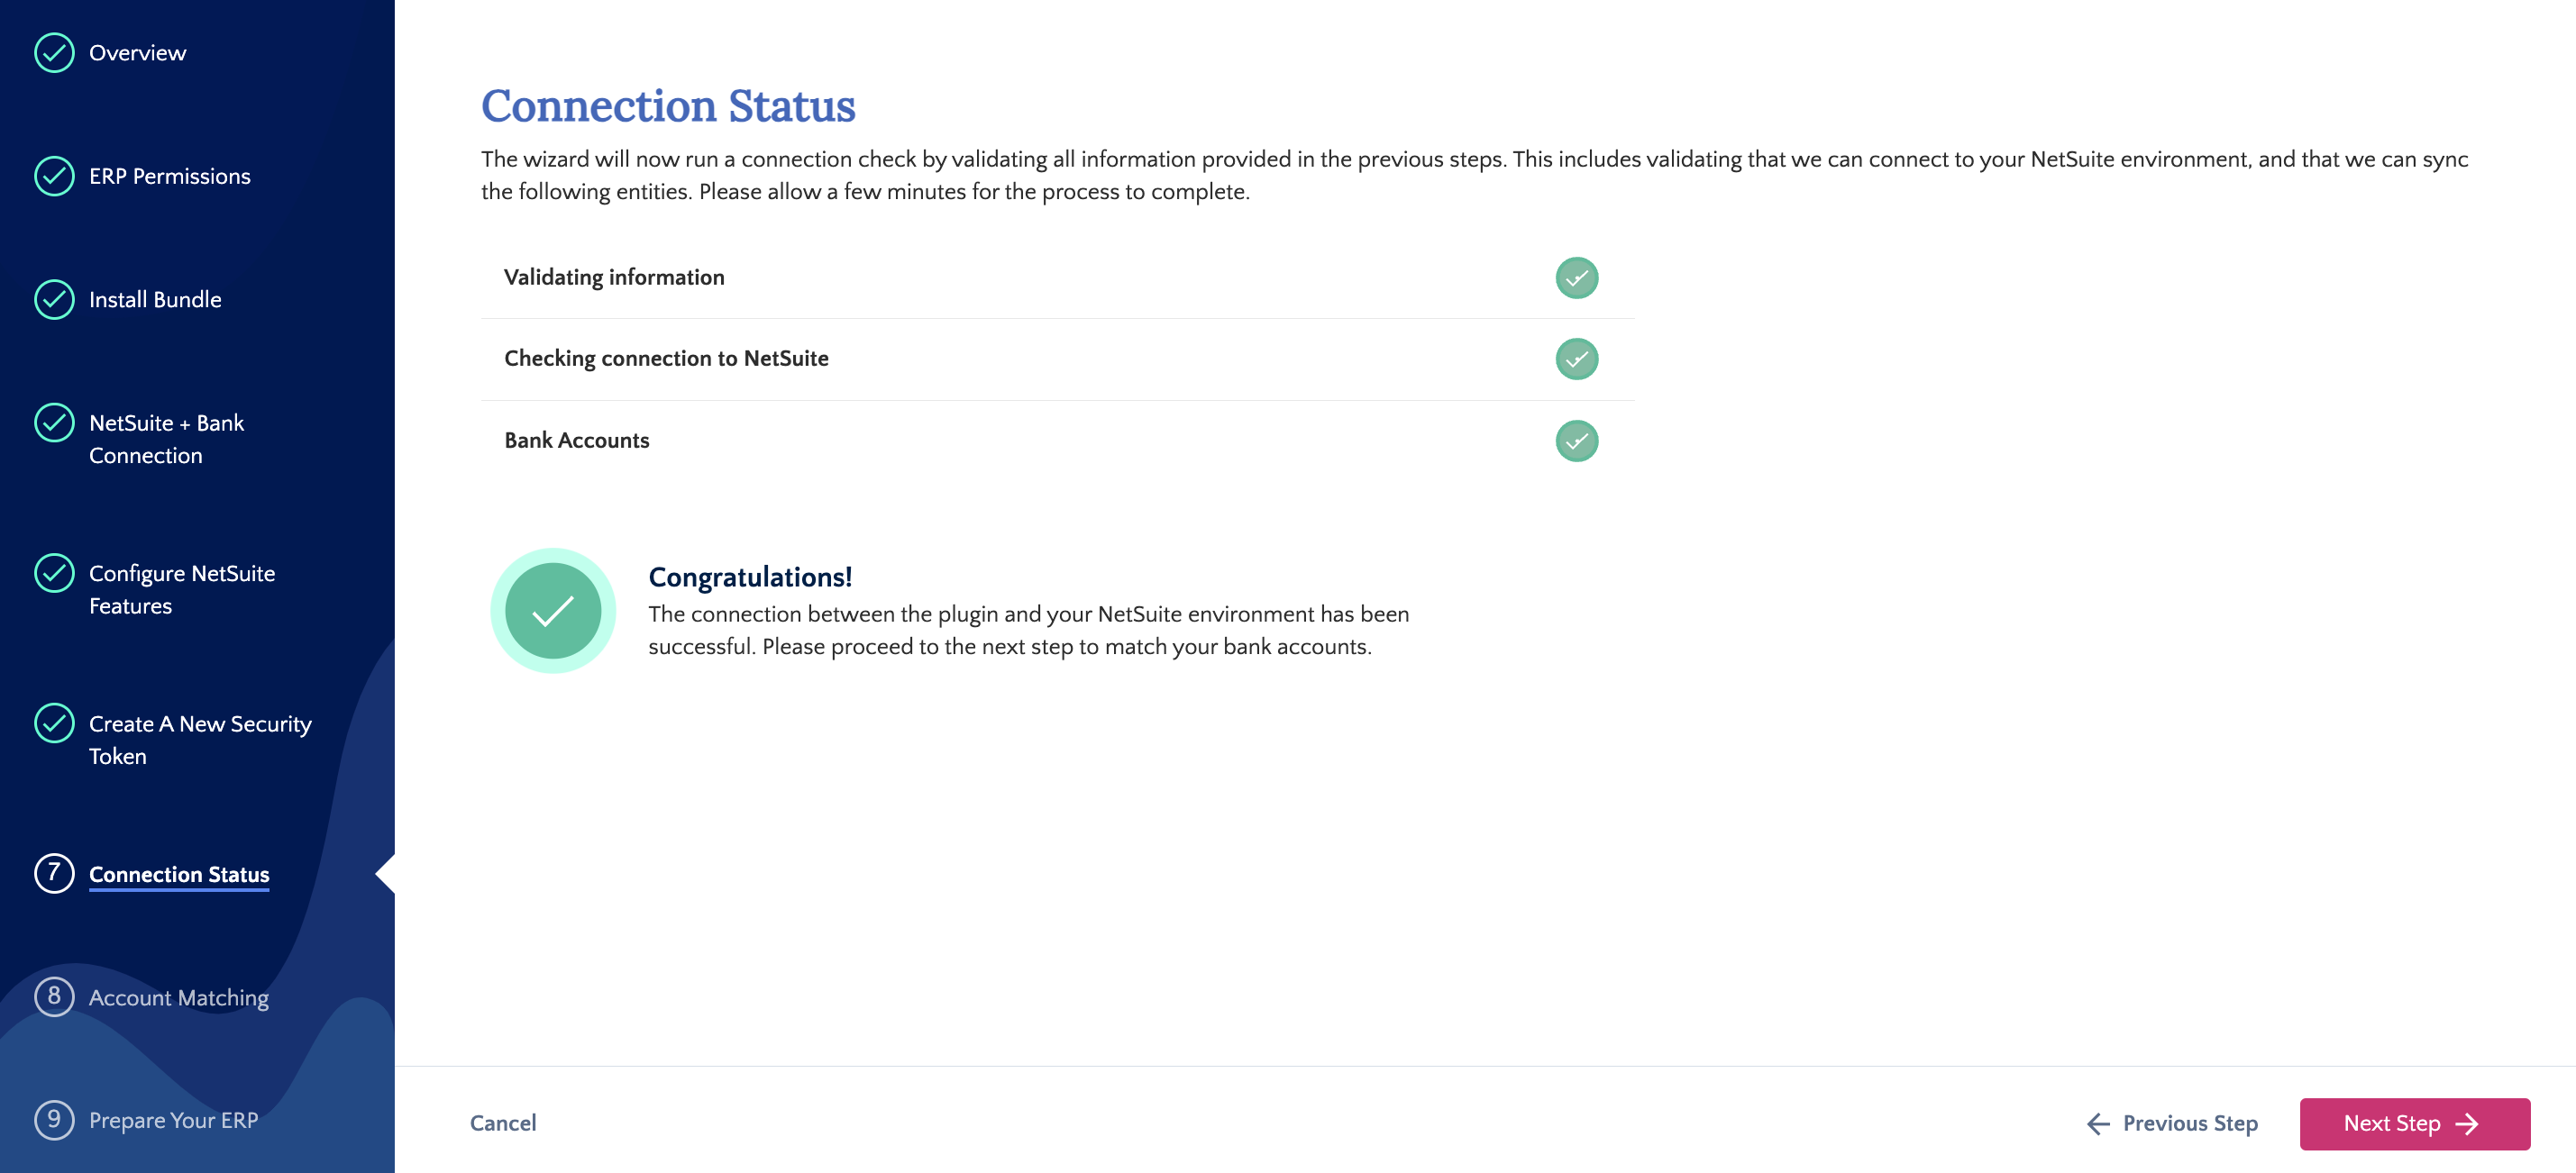The image size is (2576, 1173).
Task: Expand the Prepare Your ERP step
Action: point(173,1120)
